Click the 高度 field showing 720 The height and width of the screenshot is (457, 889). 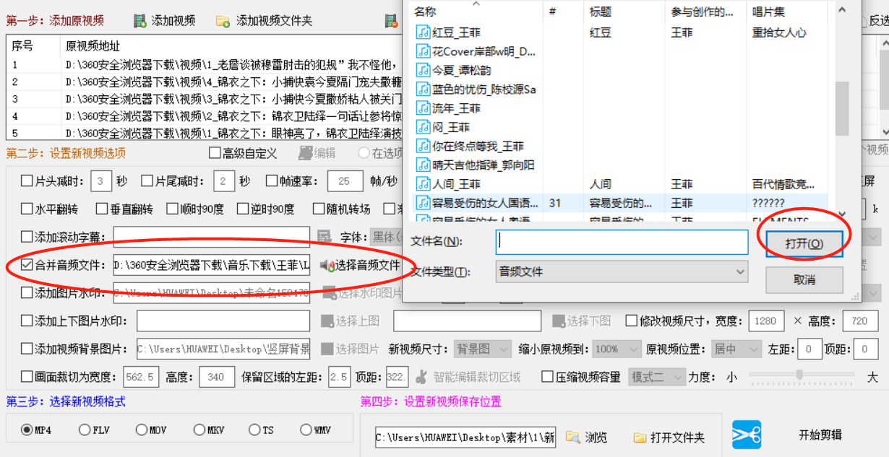pyautogui.click(x=859, y=321)
